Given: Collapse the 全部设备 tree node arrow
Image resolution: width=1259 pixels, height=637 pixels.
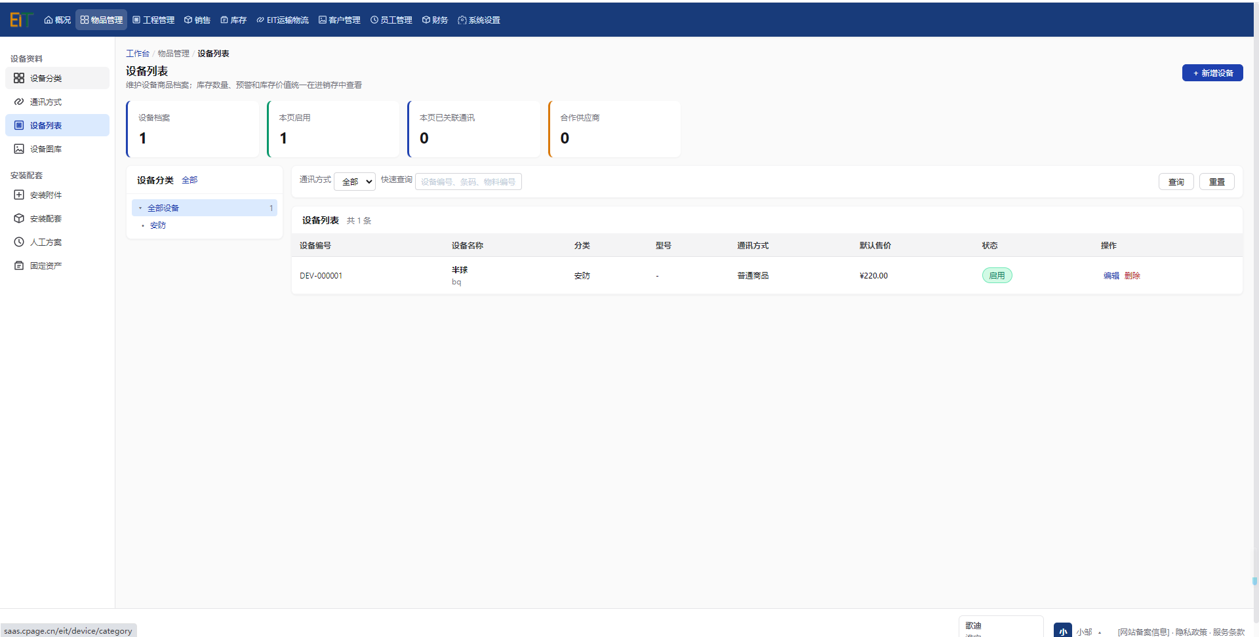Looking at the screenshot, I should pyautogui.click(x=140, y=208).
